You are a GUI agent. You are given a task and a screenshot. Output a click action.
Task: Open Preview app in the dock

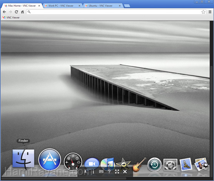click(x=201, y=165)
